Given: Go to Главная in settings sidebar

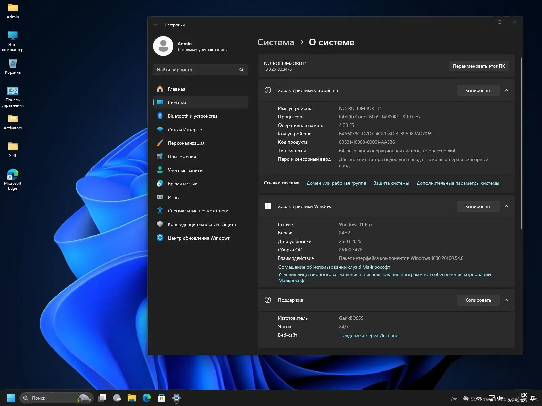Looking at the screenshot, I should click(x=176, y=89).
